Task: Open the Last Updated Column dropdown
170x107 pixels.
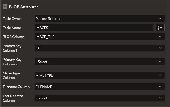Action: point(99,98)
